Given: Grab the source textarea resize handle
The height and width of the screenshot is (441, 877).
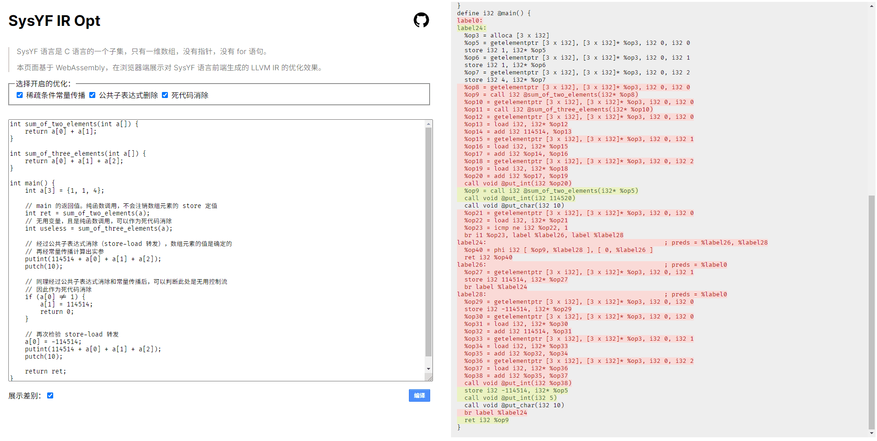Looking at the screenshot, I should pos(429,378).
